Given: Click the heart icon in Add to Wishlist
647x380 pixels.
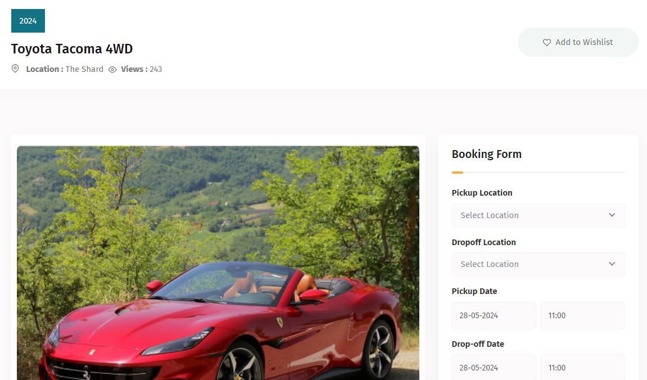Looking at the screenshot, I should 547,43.
